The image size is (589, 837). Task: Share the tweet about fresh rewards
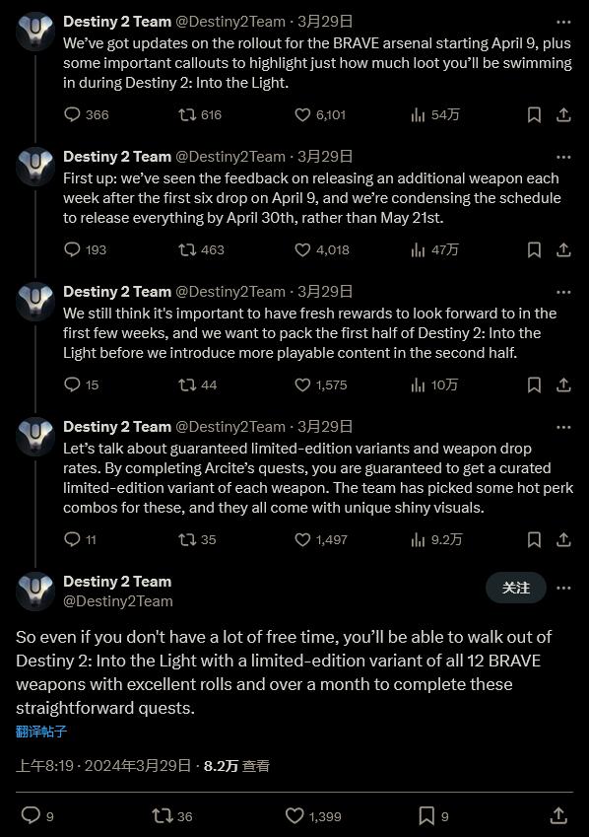point(564,384)
